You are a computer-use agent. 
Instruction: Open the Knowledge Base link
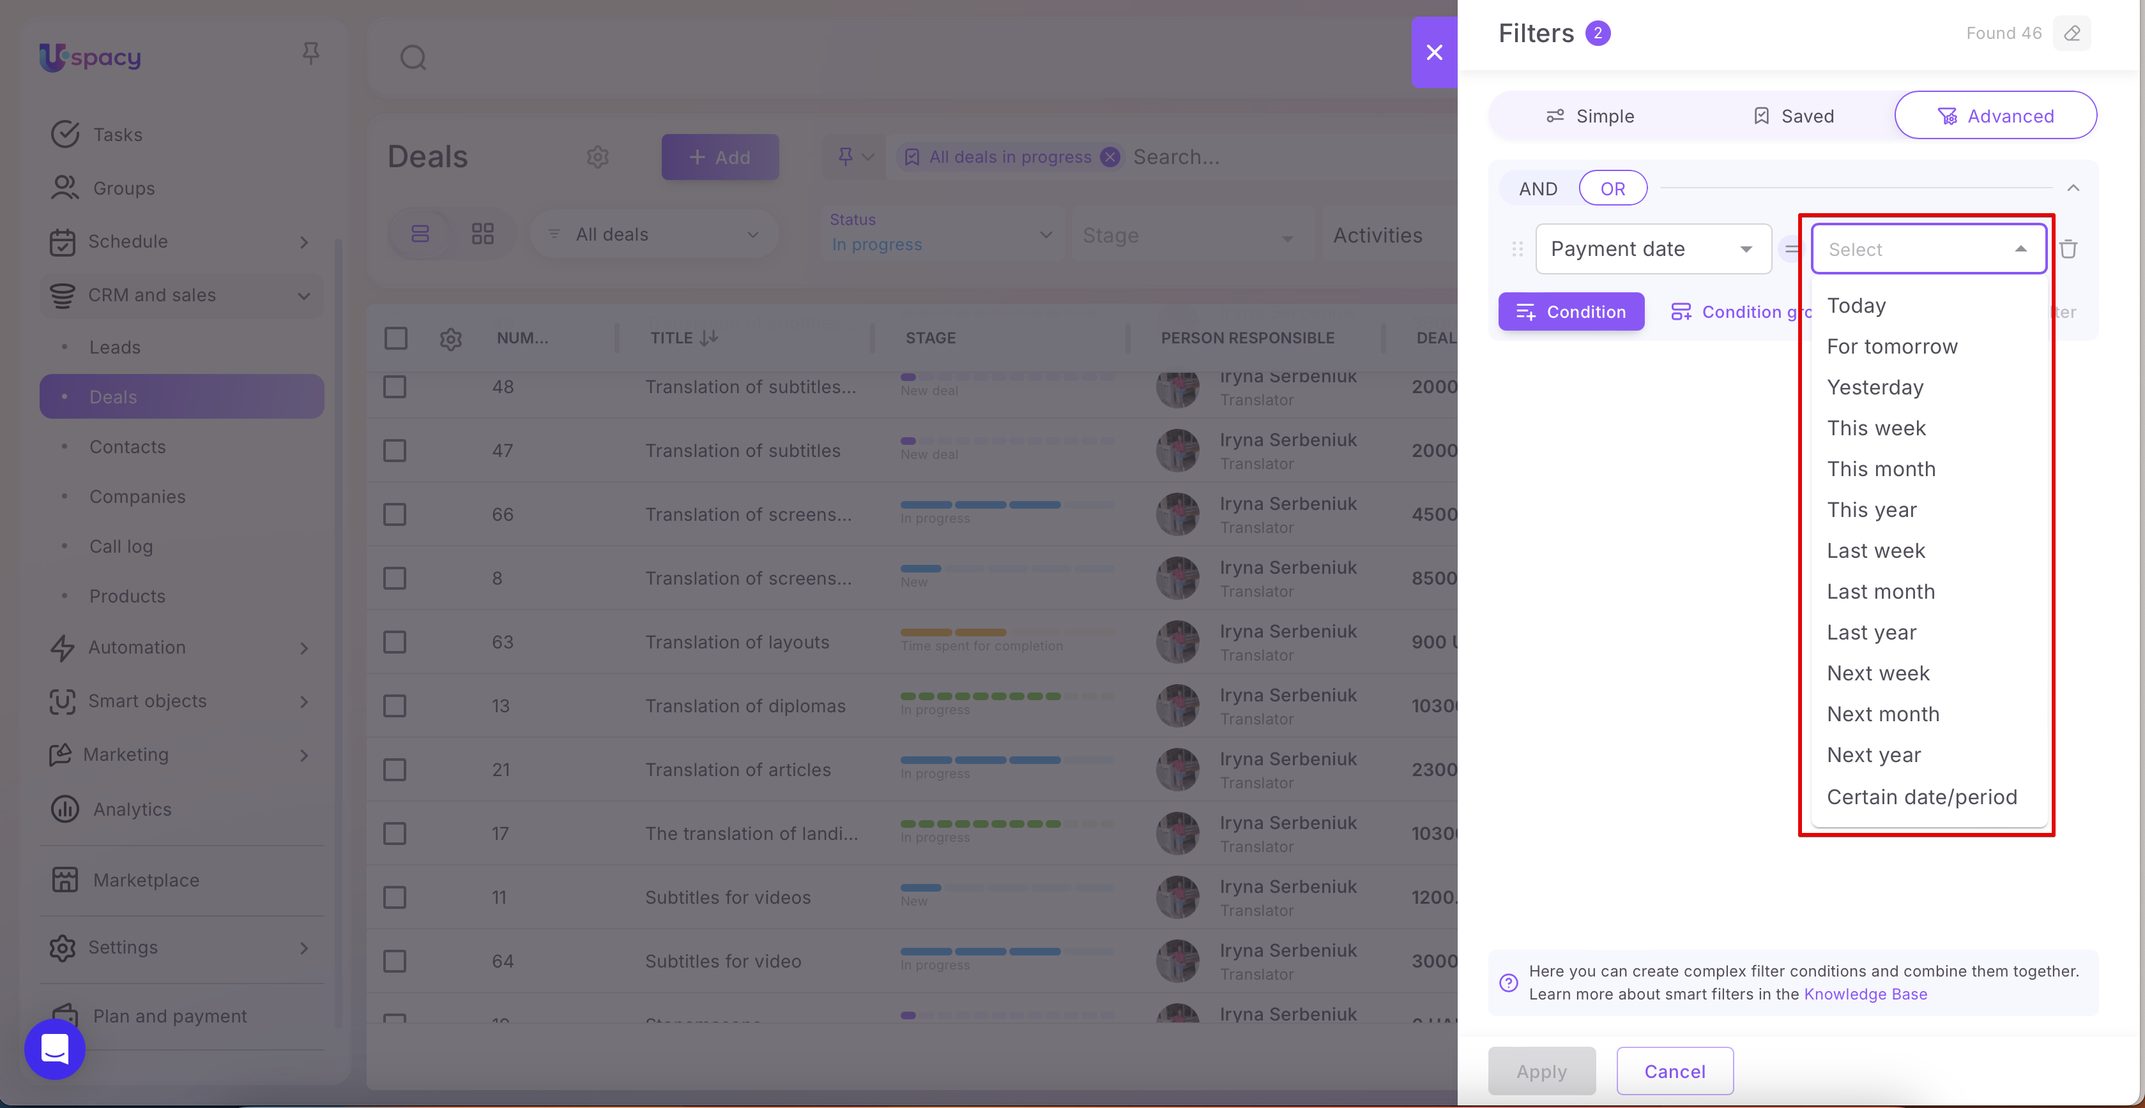[x=1865, y=994]
